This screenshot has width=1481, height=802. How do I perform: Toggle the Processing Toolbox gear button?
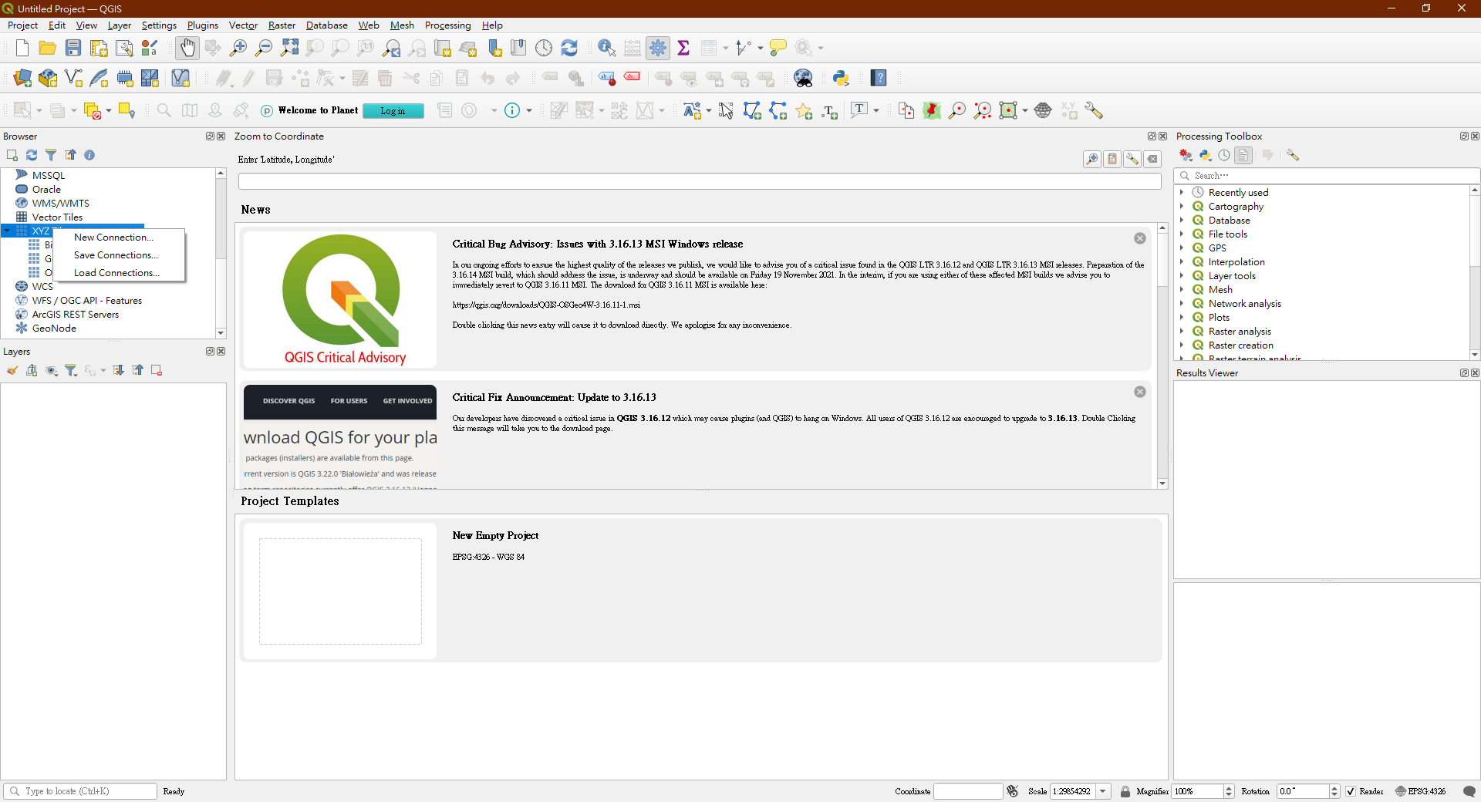(658, 48)
